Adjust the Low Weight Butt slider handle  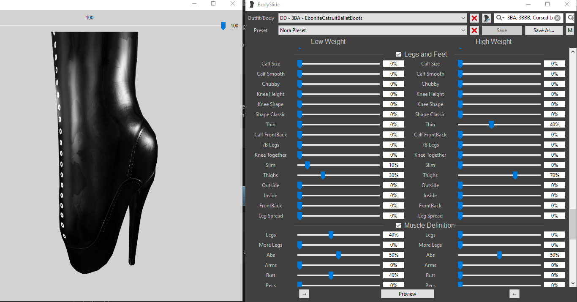pos(331,275)
